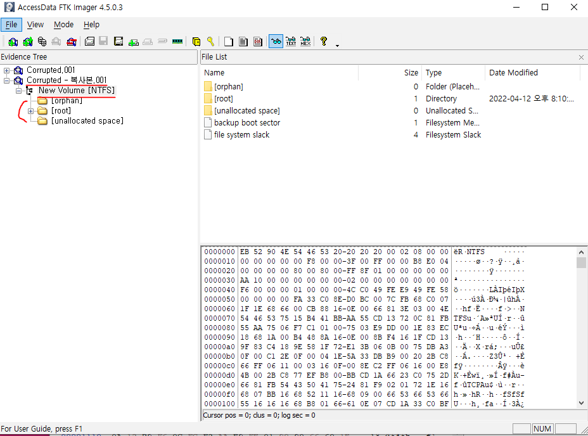The image size is (588, 436).
Task: Click the Export File Hash List icon
Action: click(243, 41)
